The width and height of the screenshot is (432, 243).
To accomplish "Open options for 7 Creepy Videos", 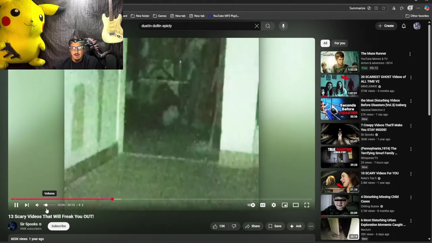I will coord(411,126).
